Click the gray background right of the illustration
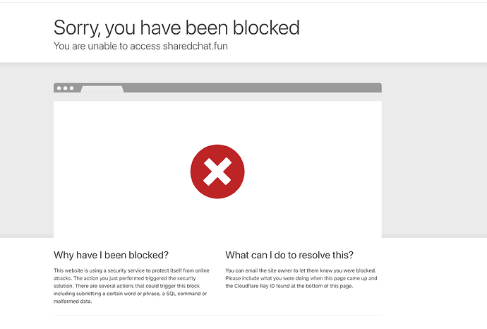 pyautogui.click(x=434, y=150)
